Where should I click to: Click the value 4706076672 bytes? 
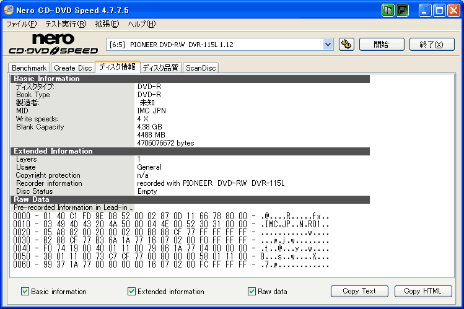(x=165, y=143)
